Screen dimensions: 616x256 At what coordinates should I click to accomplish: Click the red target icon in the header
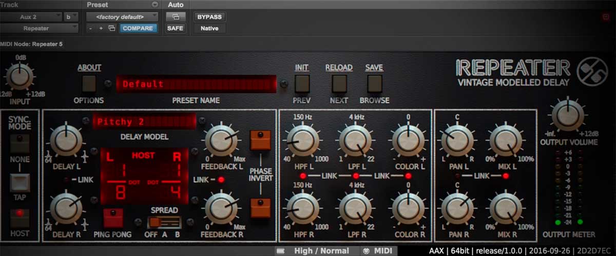pos(606,17)
